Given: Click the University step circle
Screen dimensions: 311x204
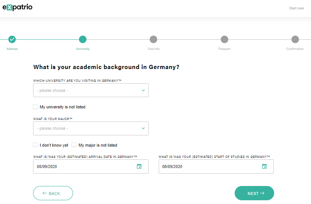Looking at the screenshot, I should (83, 39).
